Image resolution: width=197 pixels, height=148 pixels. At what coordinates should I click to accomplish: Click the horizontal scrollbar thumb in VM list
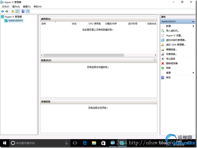pos(84,55)
